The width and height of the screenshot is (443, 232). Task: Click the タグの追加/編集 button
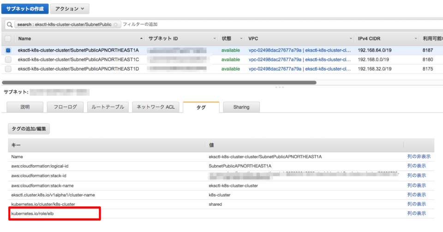click(29, 128)
